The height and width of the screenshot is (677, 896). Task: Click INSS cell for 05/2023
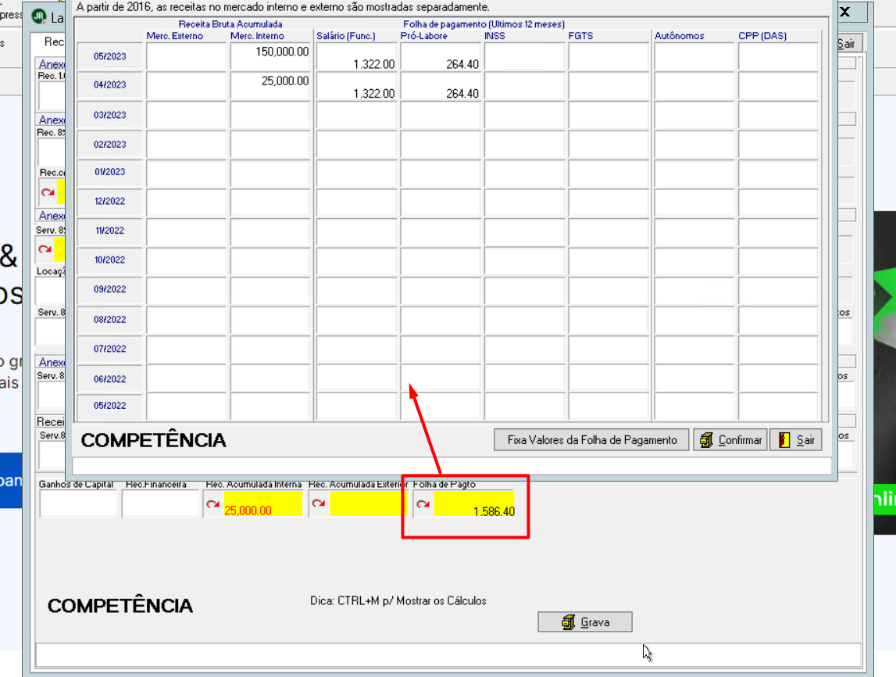(524, 56)
